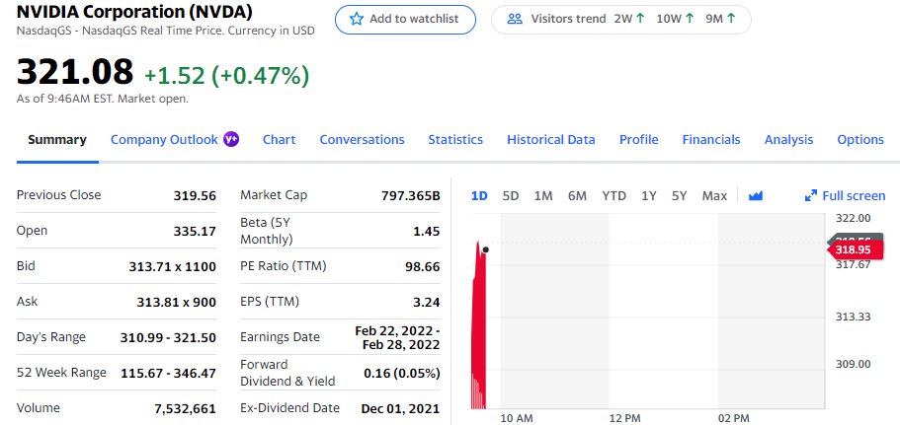Select the 6M chart range
Viewport: 900px width, 425px height.
(577, 196)
